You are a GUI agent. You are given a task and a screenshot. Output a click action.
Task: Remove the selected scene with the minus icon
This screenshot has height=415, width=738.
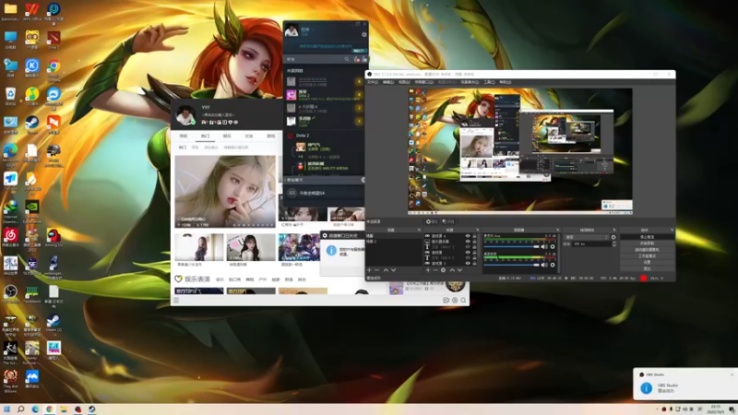[x=377, y=270]
